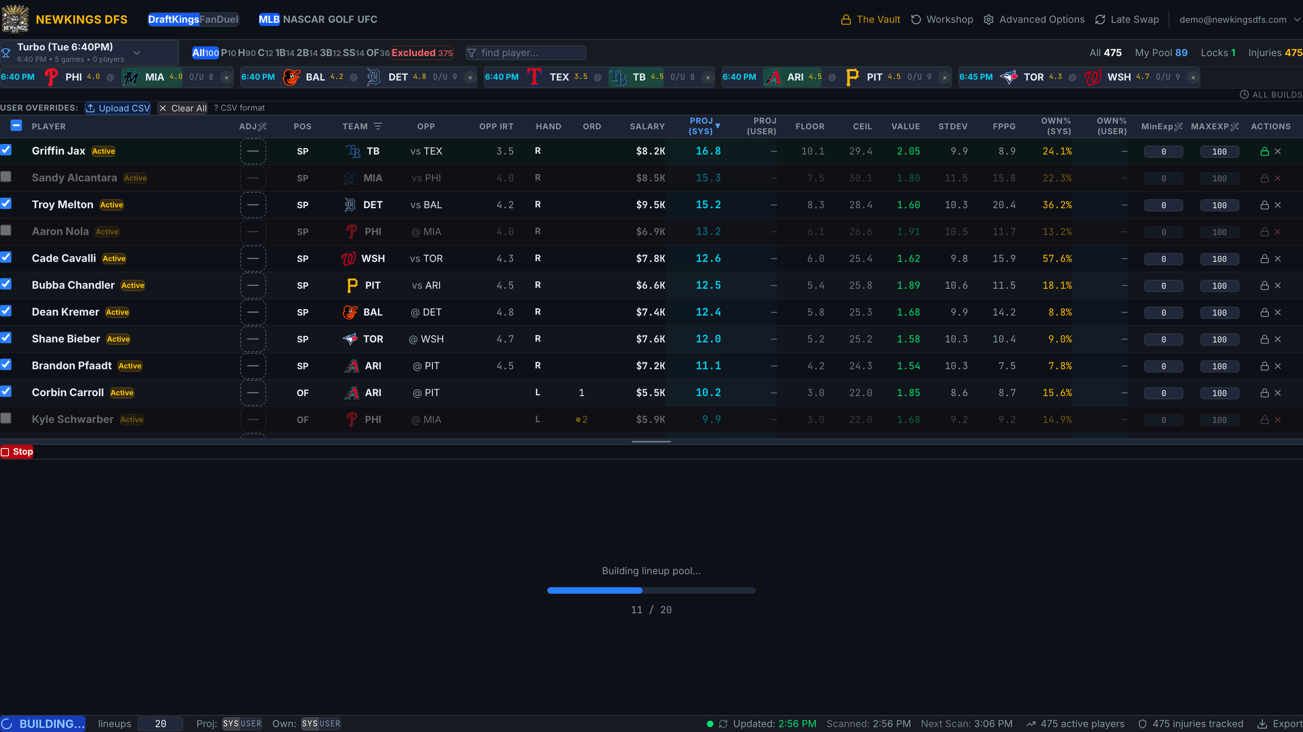Toggle the select-all header checkbox
Viewport: 1303px width, 732px height.
(x=16, y=125)
